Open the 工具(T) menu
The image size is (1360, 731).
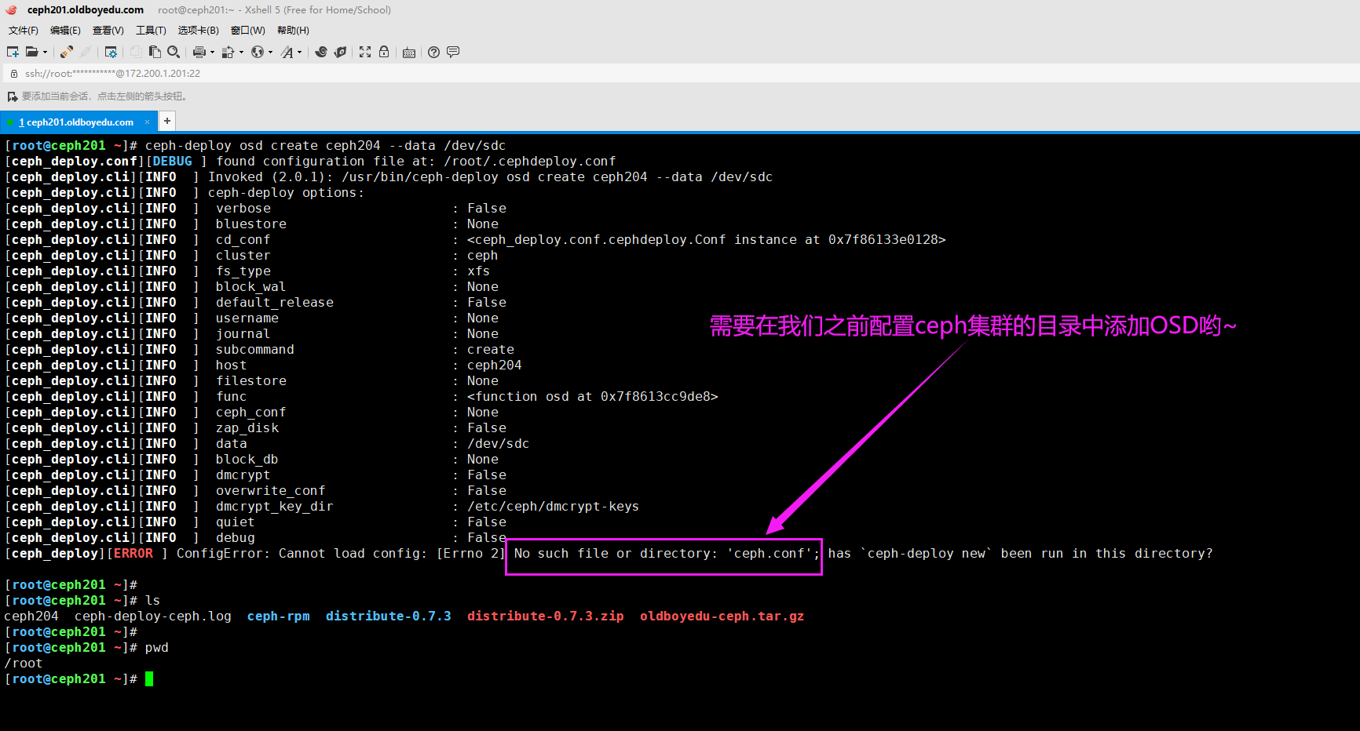[x=151, y=31]
